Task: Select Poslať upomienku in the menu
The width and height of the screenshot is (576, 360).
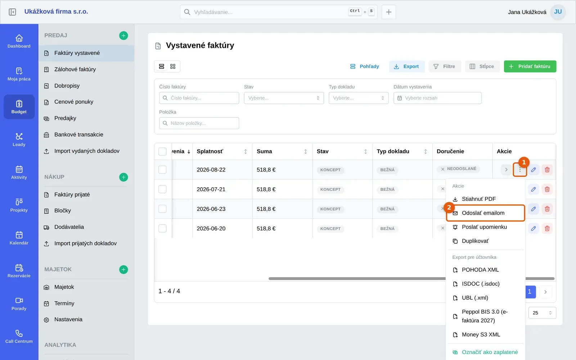Action: tap(486, 227)
